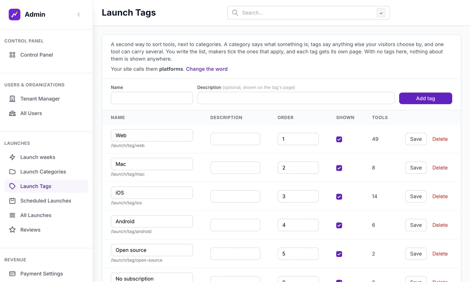Click the Launch Tags tag icon
470x282 pixels.
coord(12,186)
